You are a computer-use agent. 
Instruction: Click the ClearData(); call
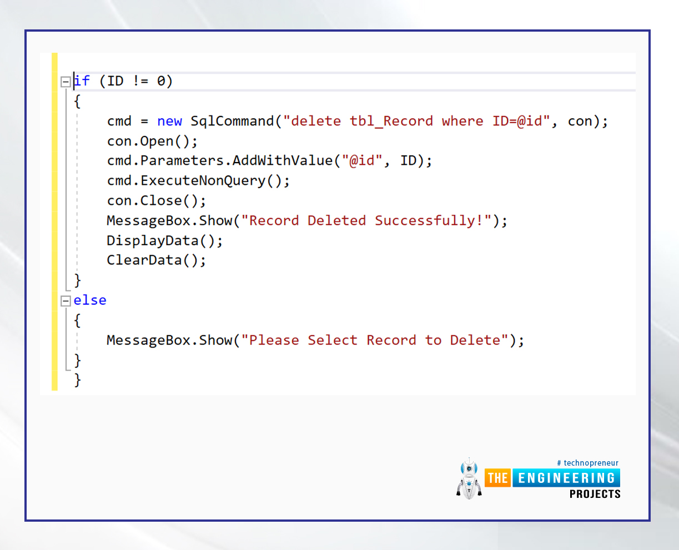point(157,260)
